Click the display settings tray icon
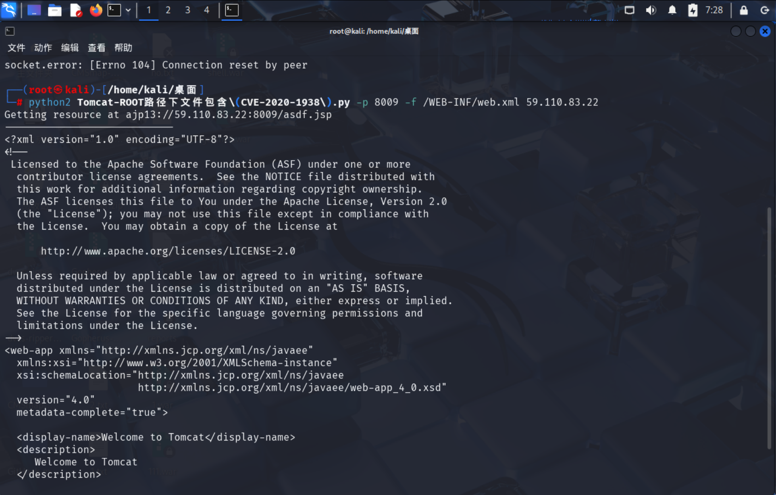The image size is (776, 495). point(629,10)
